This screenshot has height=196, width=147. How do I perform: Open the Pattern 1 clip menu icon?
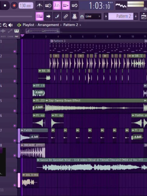click(x=51, y=41)
